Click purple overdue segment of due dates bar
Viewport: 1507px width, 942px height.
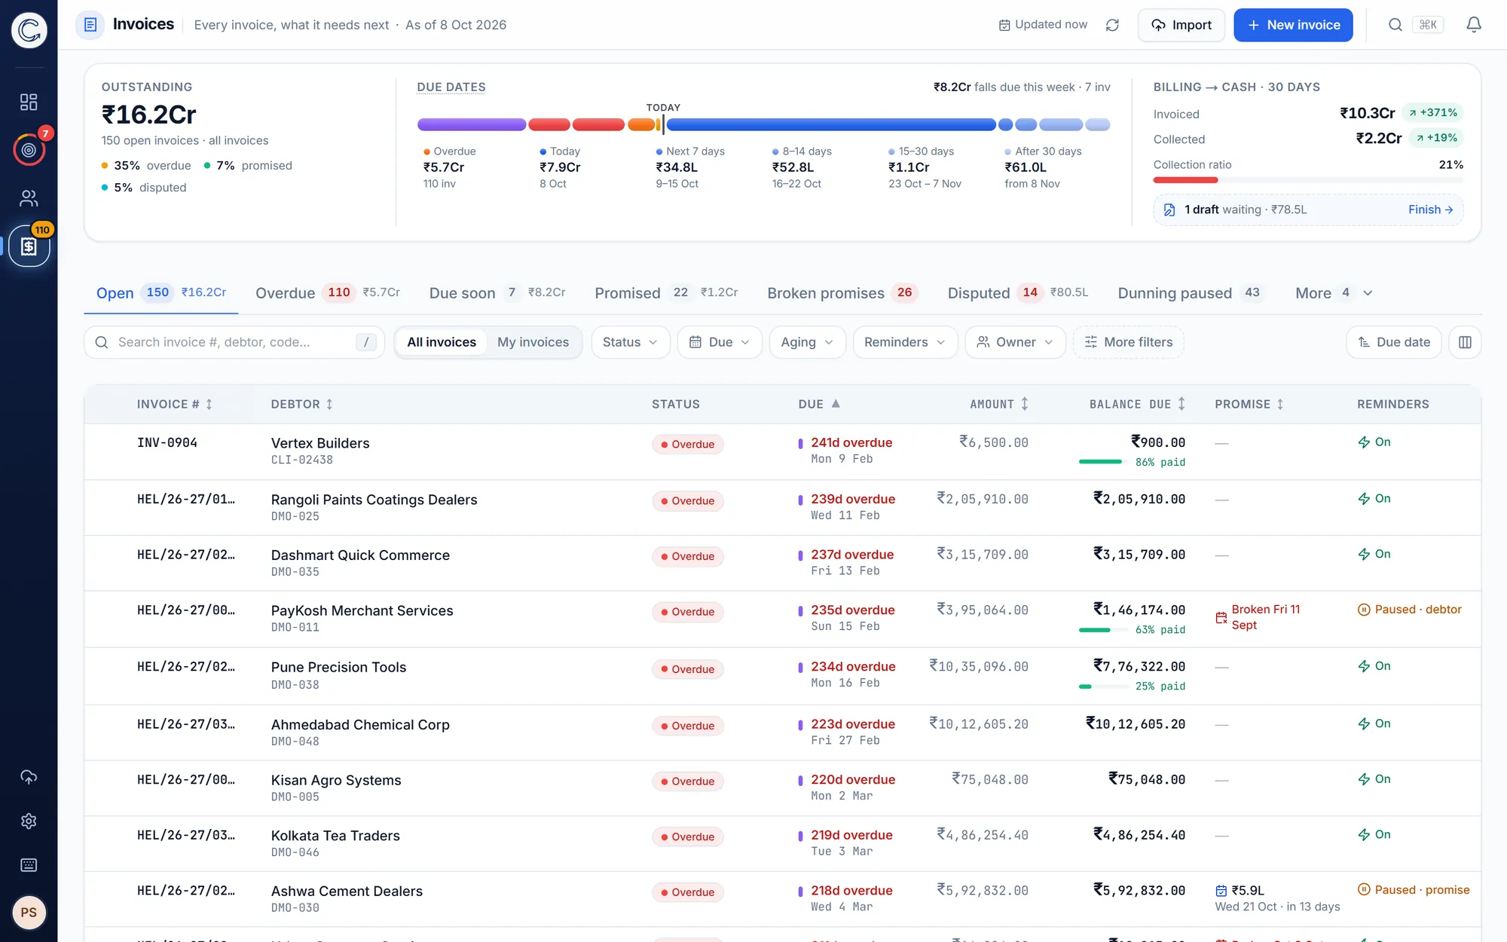472,124
